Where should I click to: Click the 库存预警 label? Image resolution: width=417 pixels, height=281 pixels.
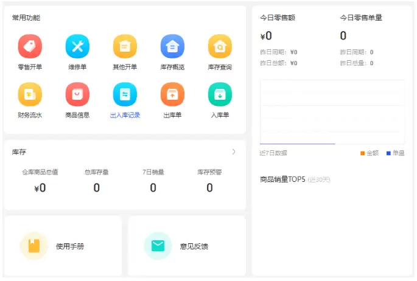coord(209,172)
